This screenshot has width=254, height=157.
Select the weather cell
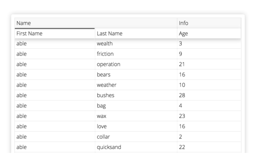click(136, 85)
